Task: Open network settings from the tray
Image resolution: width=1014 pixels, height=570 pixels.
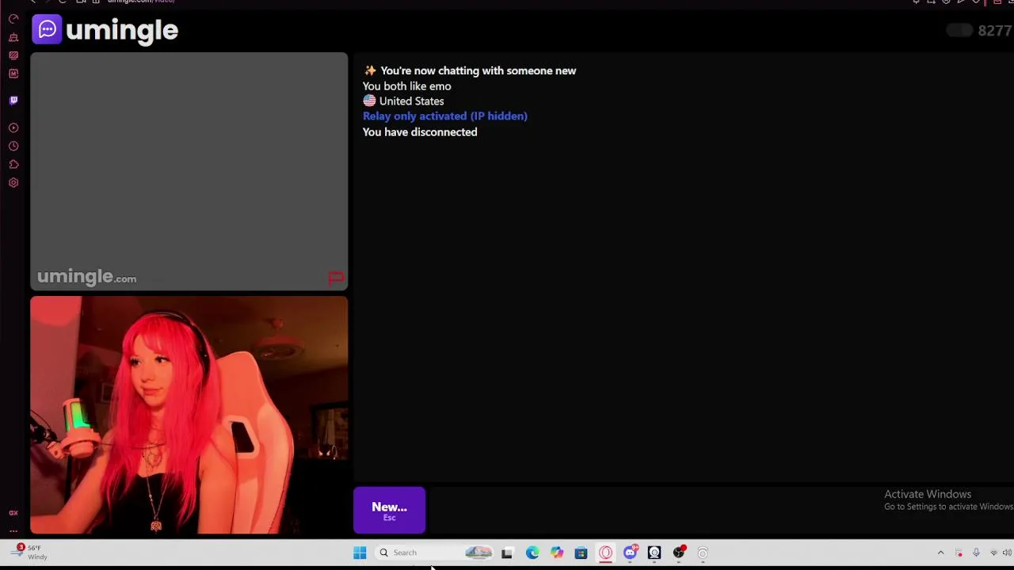Action: point(993,553)
